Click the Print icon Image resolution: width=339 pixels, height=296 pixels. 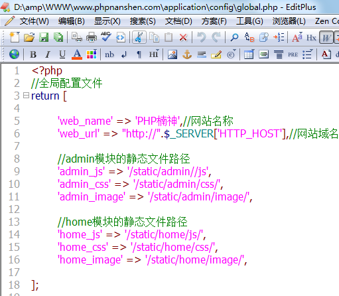(92, 37)
